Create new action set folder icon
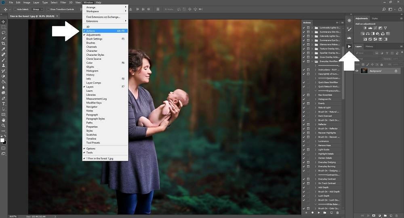 click(x=325, y=213)
